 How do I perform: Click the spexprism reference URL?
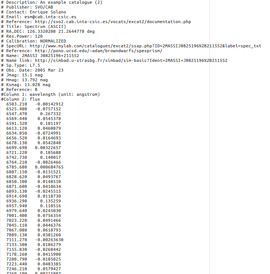point(99,51)
